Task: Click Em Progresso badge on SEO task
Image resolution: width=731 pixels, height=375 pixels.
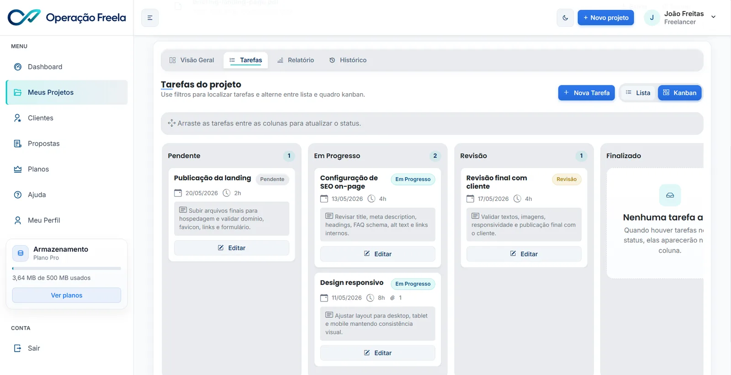Action: coord(413,179)
